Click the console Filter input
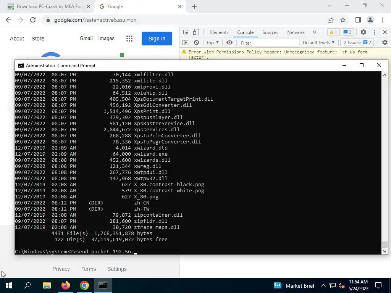Viewport: 391px width, 293px height. (269, 43)
